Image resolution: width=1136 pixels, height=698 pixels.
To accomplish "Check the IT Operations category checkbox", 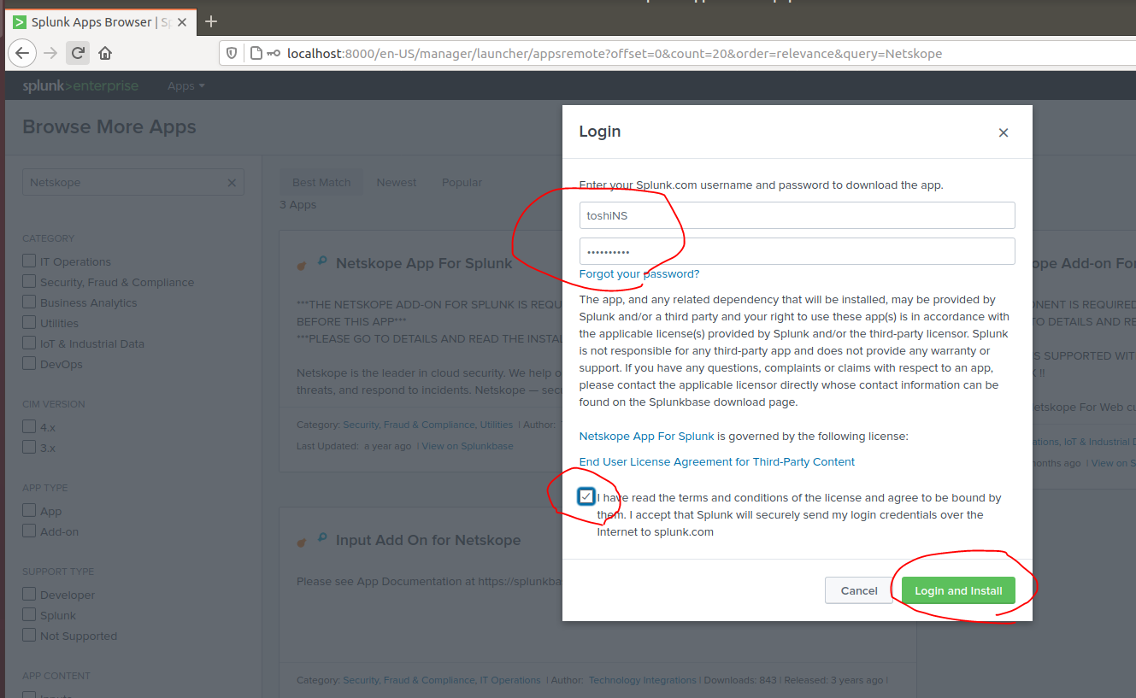I will coord(29,261).
